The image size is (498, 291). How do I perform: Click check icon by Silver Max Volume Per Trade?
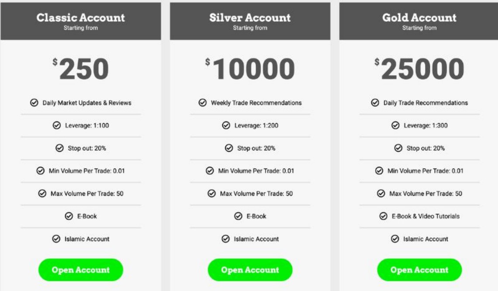[x=211, y=194]
